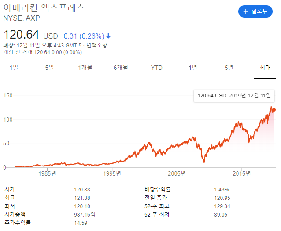Click the blue down arrow beside the change
The width and height of the screenshot is (281, 231).
[108, 36]
